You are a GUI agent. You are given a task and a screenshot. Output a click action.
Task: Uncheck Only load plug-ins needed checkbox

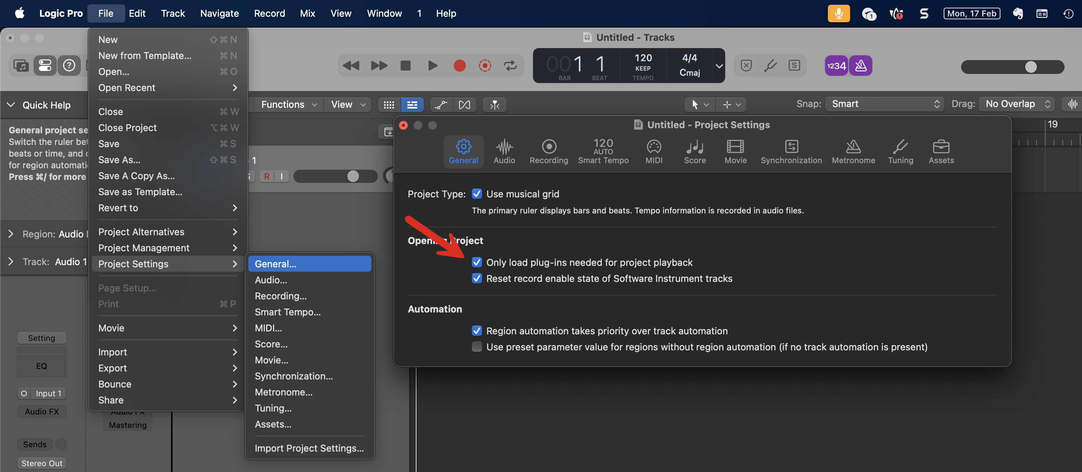477,262
